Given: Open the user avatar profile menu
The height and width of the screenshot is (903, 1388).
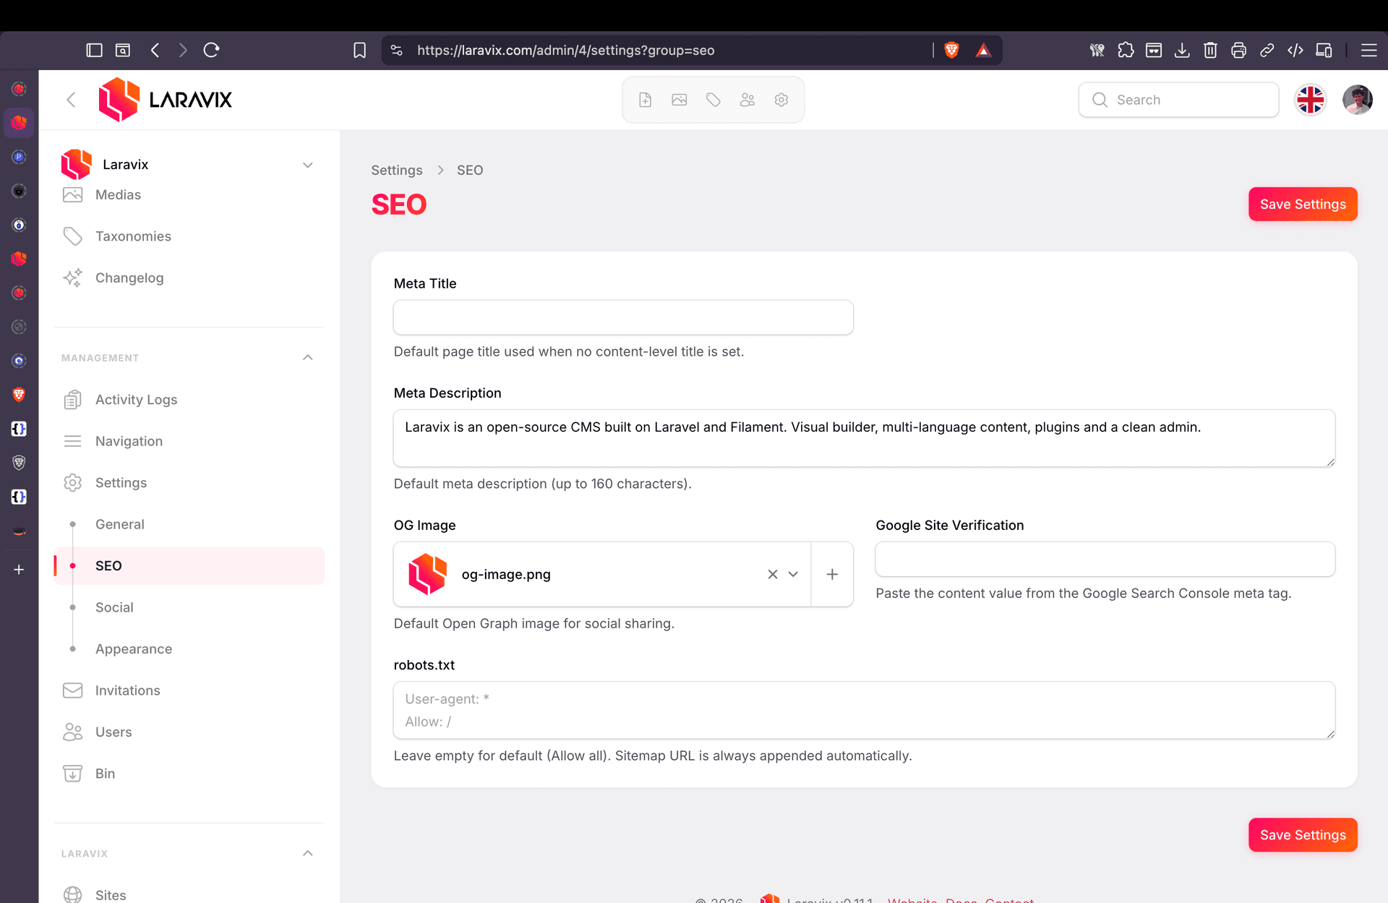Looking at the screenshot, I should [x=1357, y=100].
